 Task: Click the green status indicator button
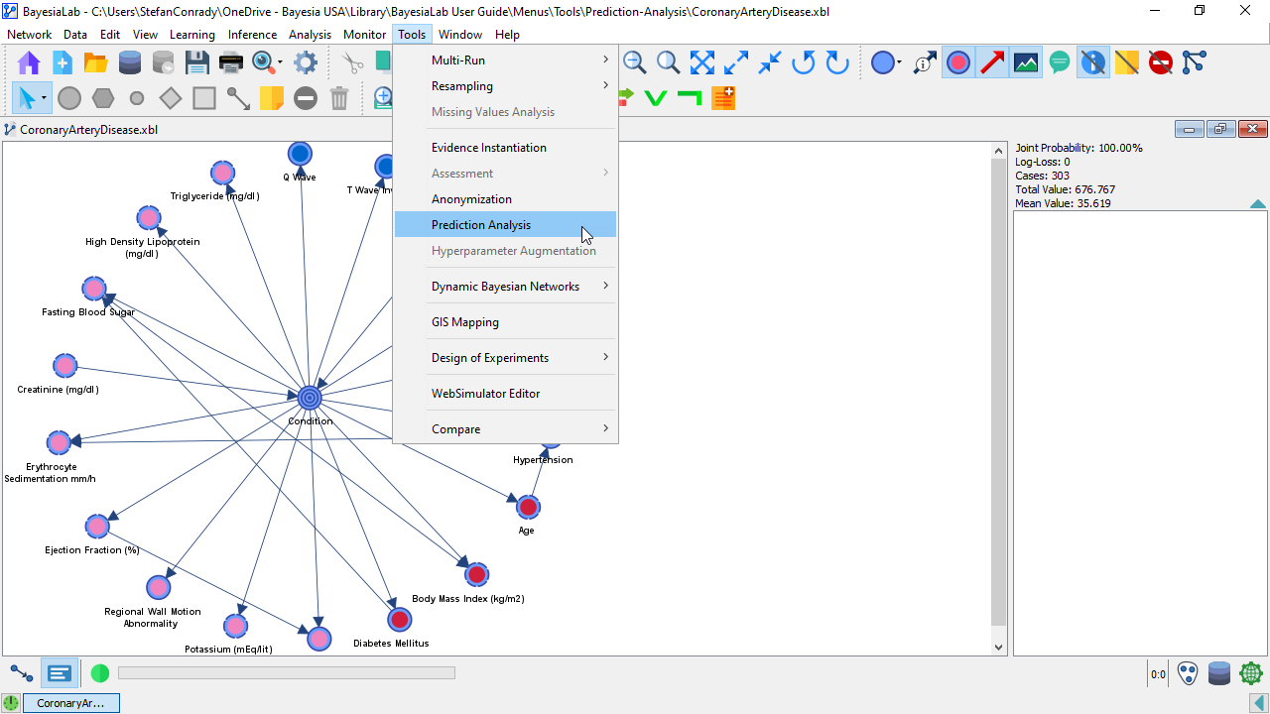pyautogui.click(x=100, y=673)
